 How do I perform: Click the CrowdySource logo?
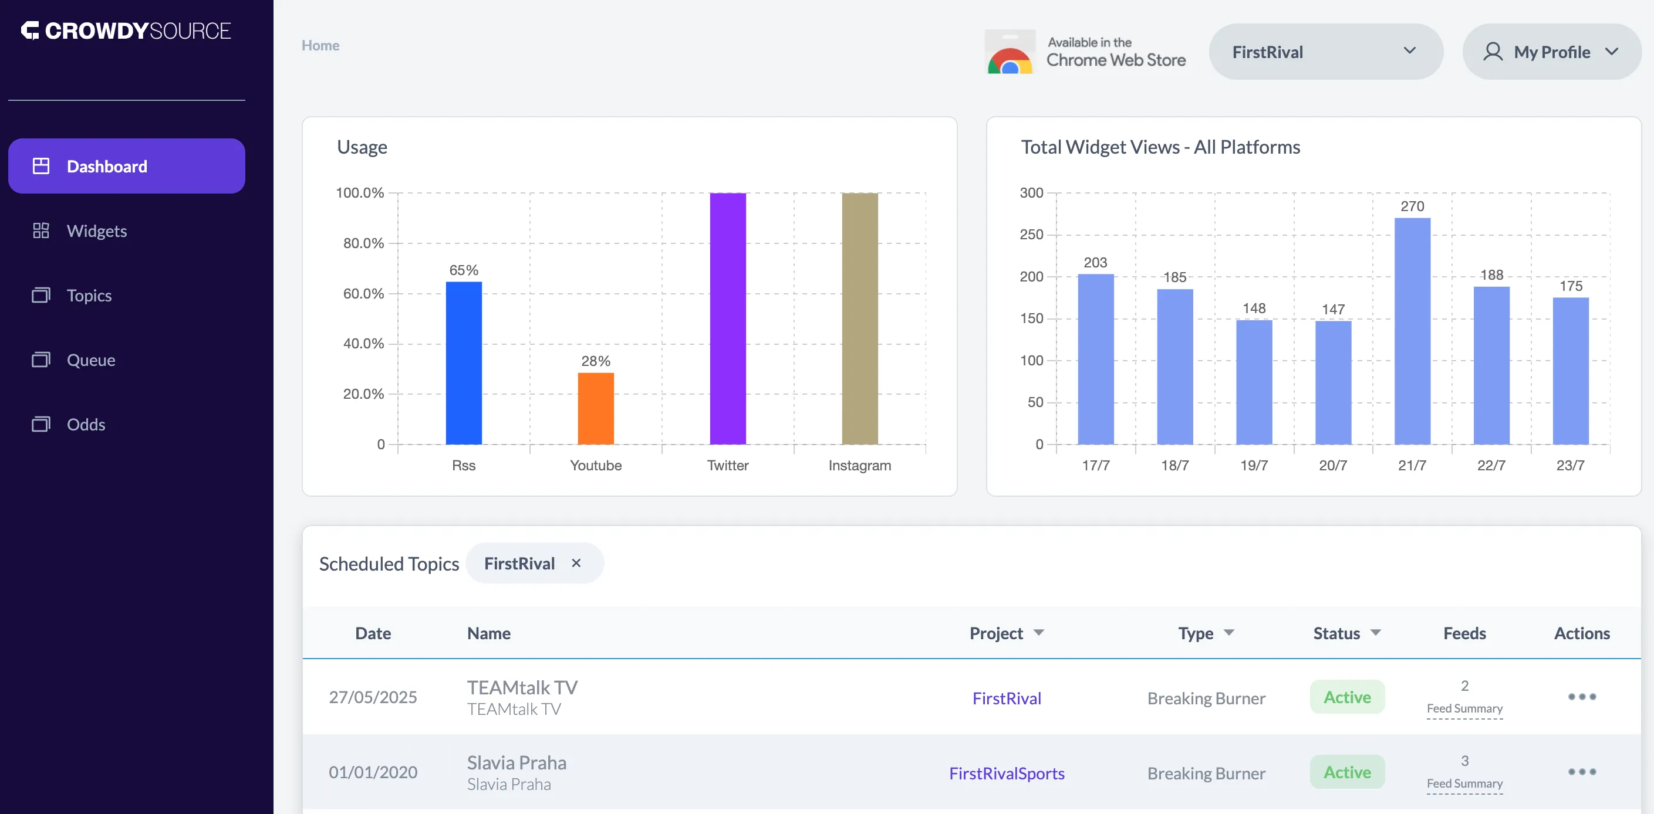[x=127, y=30]
